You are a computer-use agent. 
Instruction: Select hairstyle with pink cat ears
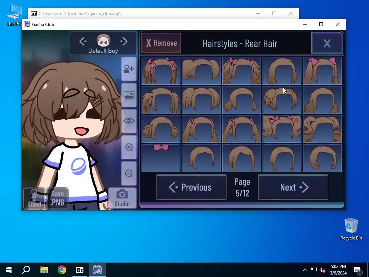coord(323,71)
